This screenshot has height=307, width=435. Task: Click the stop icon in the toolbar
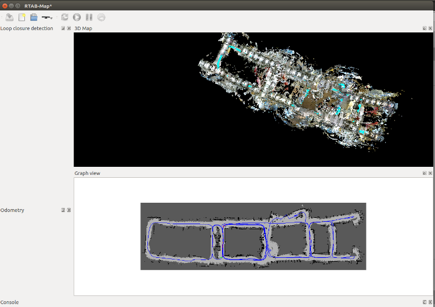(x=101, y=17)
